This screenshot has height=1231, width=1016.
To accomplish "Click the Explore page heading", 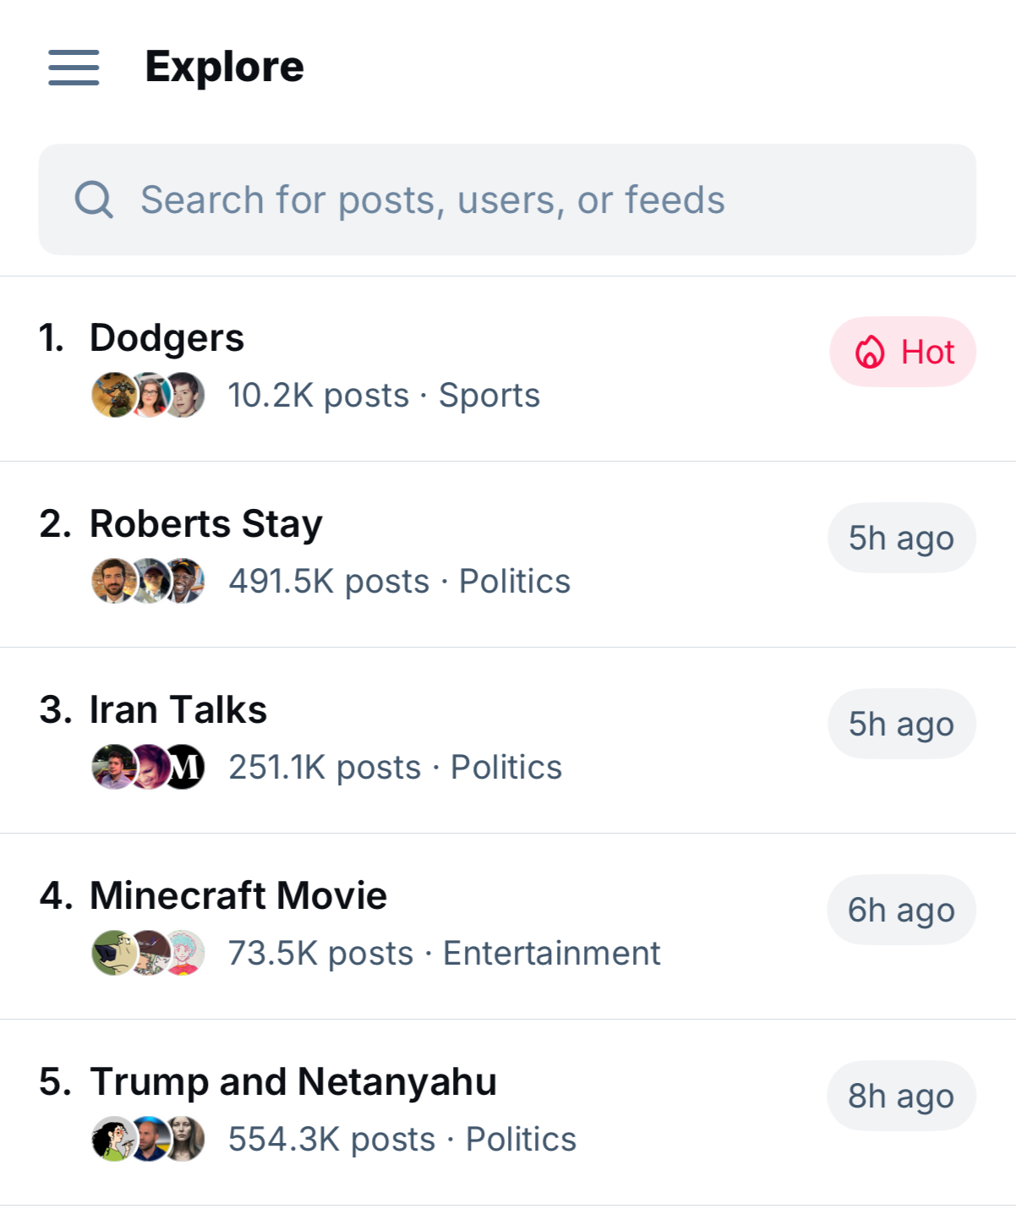I will pos(225,67).
